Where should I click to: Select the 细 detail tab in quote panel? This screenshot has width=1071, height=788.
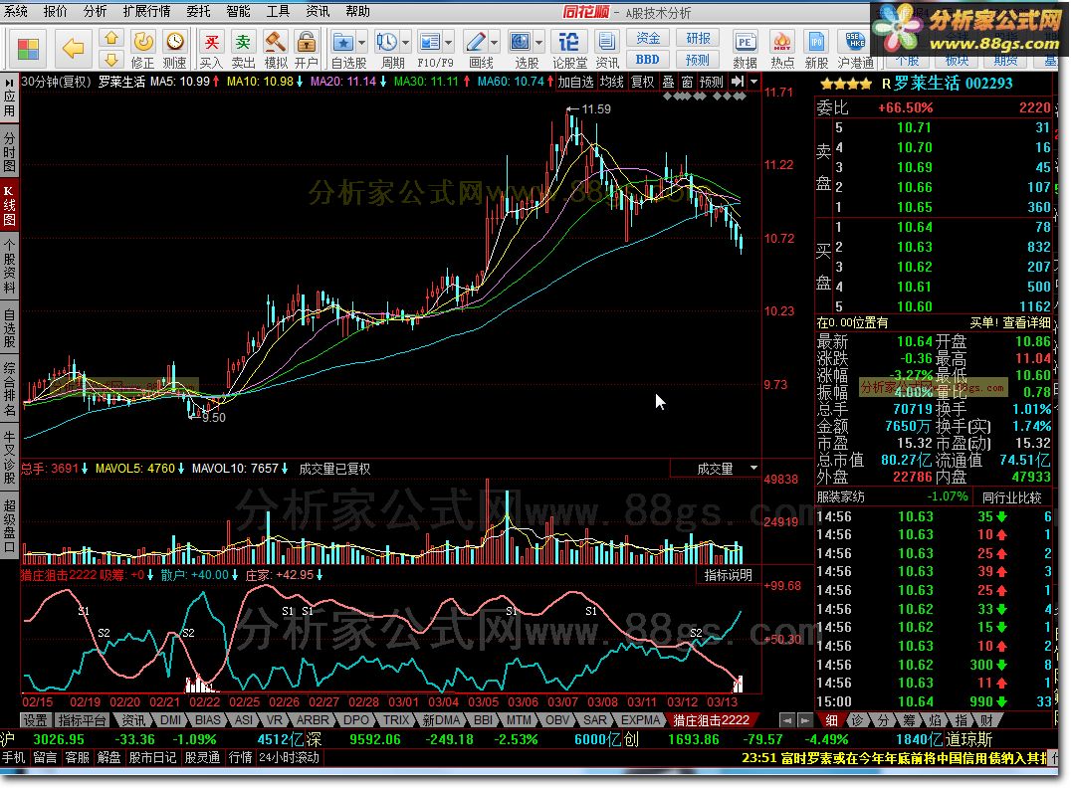pyautogui.click(x=831, y=719)
